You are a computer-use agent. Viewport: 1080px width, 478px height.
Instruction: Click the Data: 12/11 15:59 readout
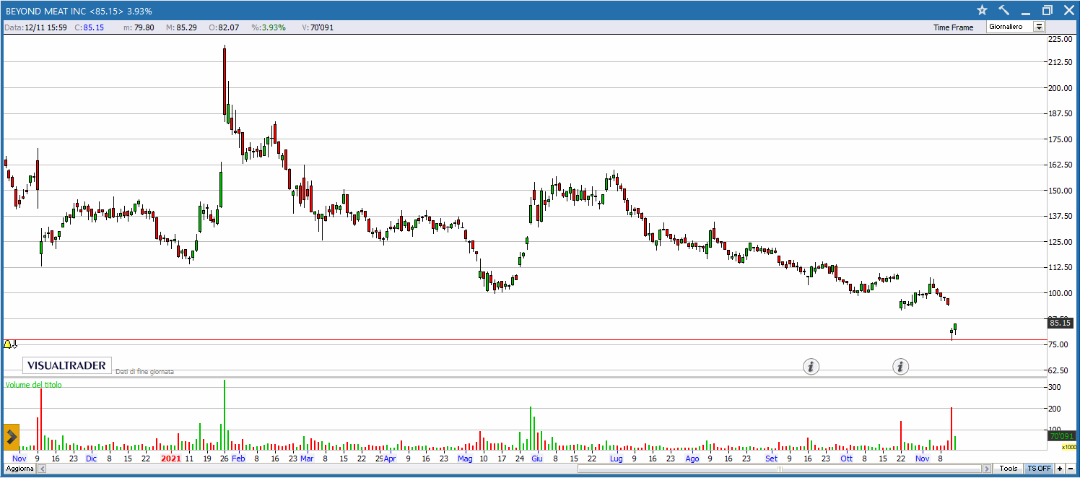point(35,27)
